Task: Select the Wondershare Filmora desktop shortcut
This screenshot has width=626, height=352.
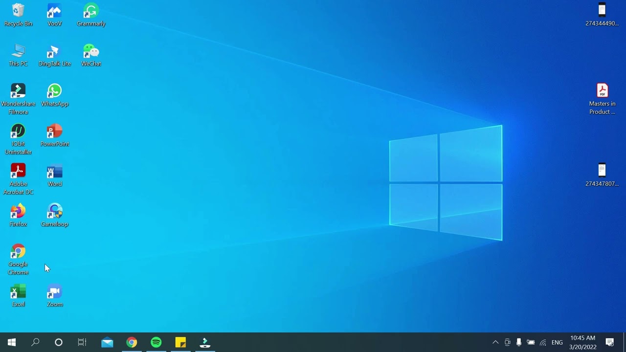Action: [18, 99]
